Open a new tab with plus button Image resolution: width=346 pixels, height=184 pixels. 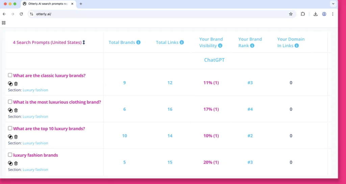(81, 4)
